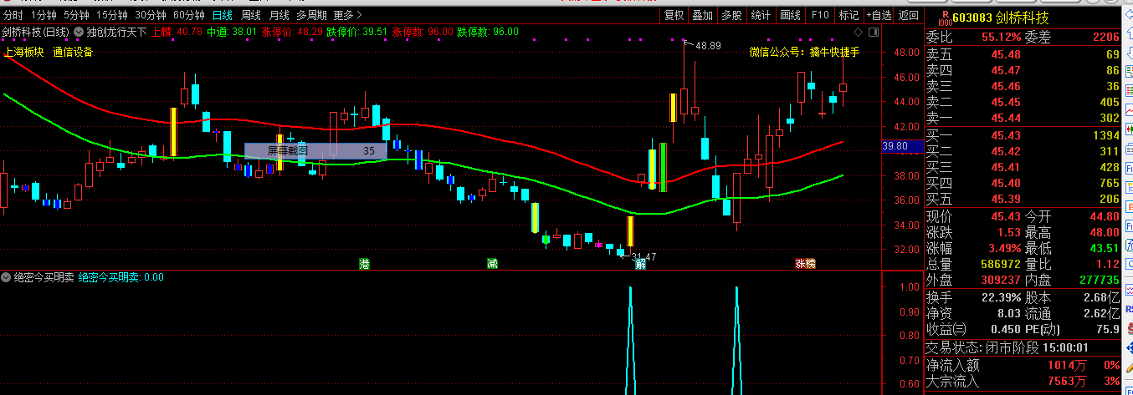Click the 通信设备 industry label

click(x=73, y=52)
